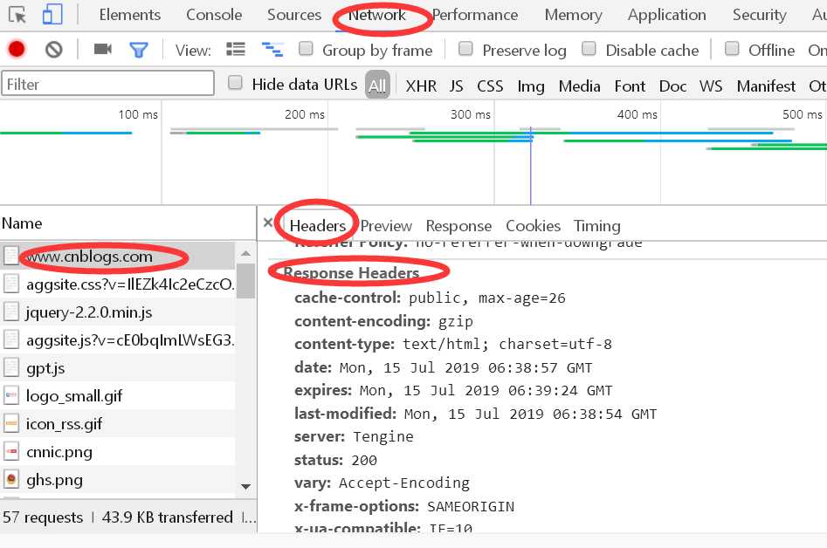
Task: Capture screenshots with the camera icon
Action: (103, 49)
